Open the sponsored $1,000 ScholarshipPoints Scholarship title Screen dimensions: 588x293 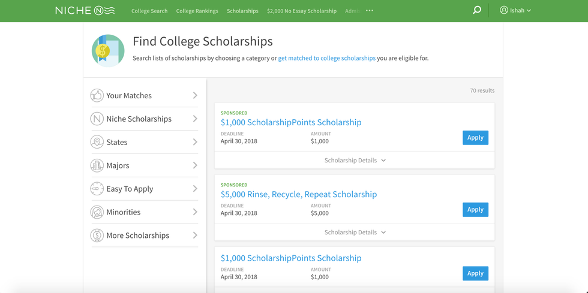click(x=291, y=122)
